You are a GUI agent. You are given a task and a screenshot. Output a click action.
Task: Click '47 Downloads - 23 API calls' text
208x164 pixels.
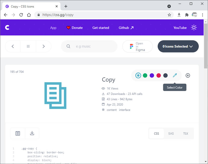coord(125,94)
